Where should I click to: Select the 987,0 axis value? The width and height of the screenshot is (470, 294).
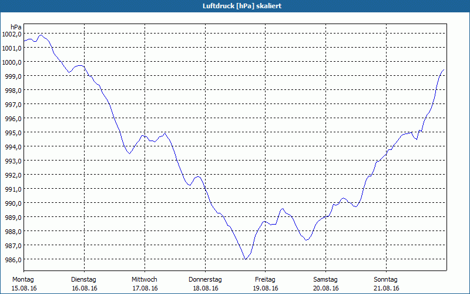click(13, 245)
